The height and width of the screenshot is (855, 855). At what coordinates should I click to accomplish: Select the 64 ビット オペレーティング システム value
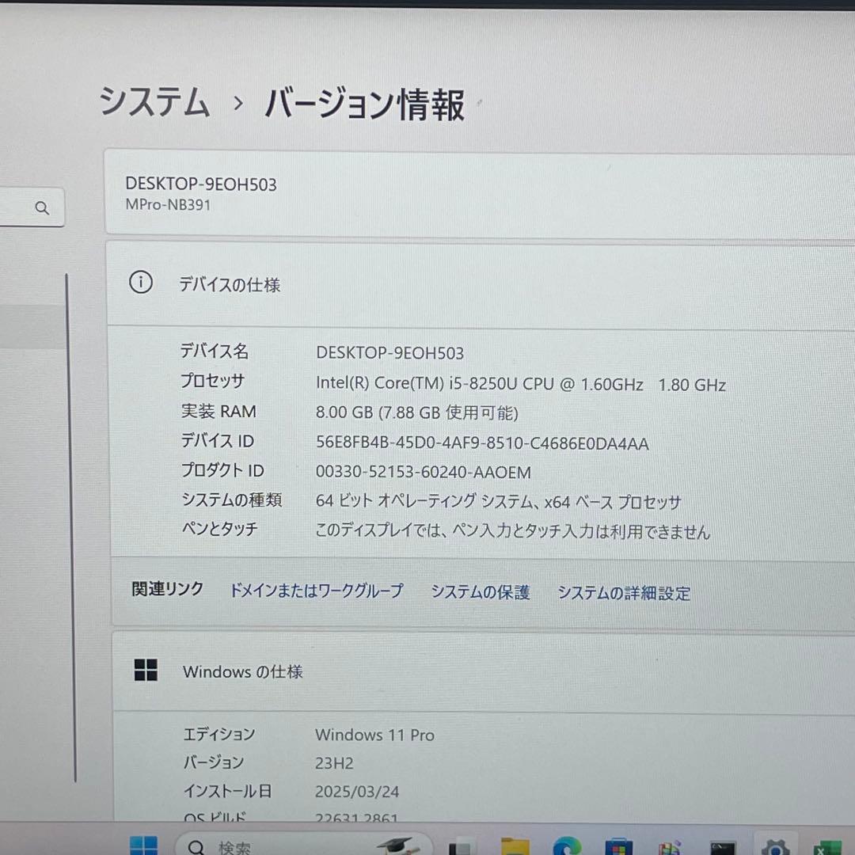click(499, 501)
